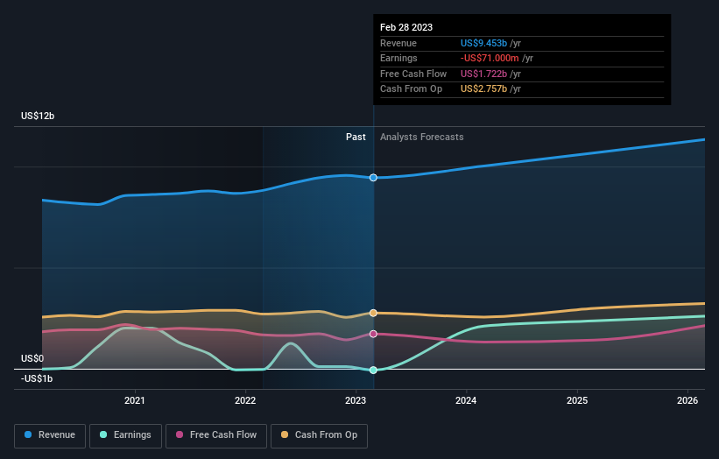Click the blue Revenue data point marker
The width and height of the screenshot is (719, 459).
point(373,178)
